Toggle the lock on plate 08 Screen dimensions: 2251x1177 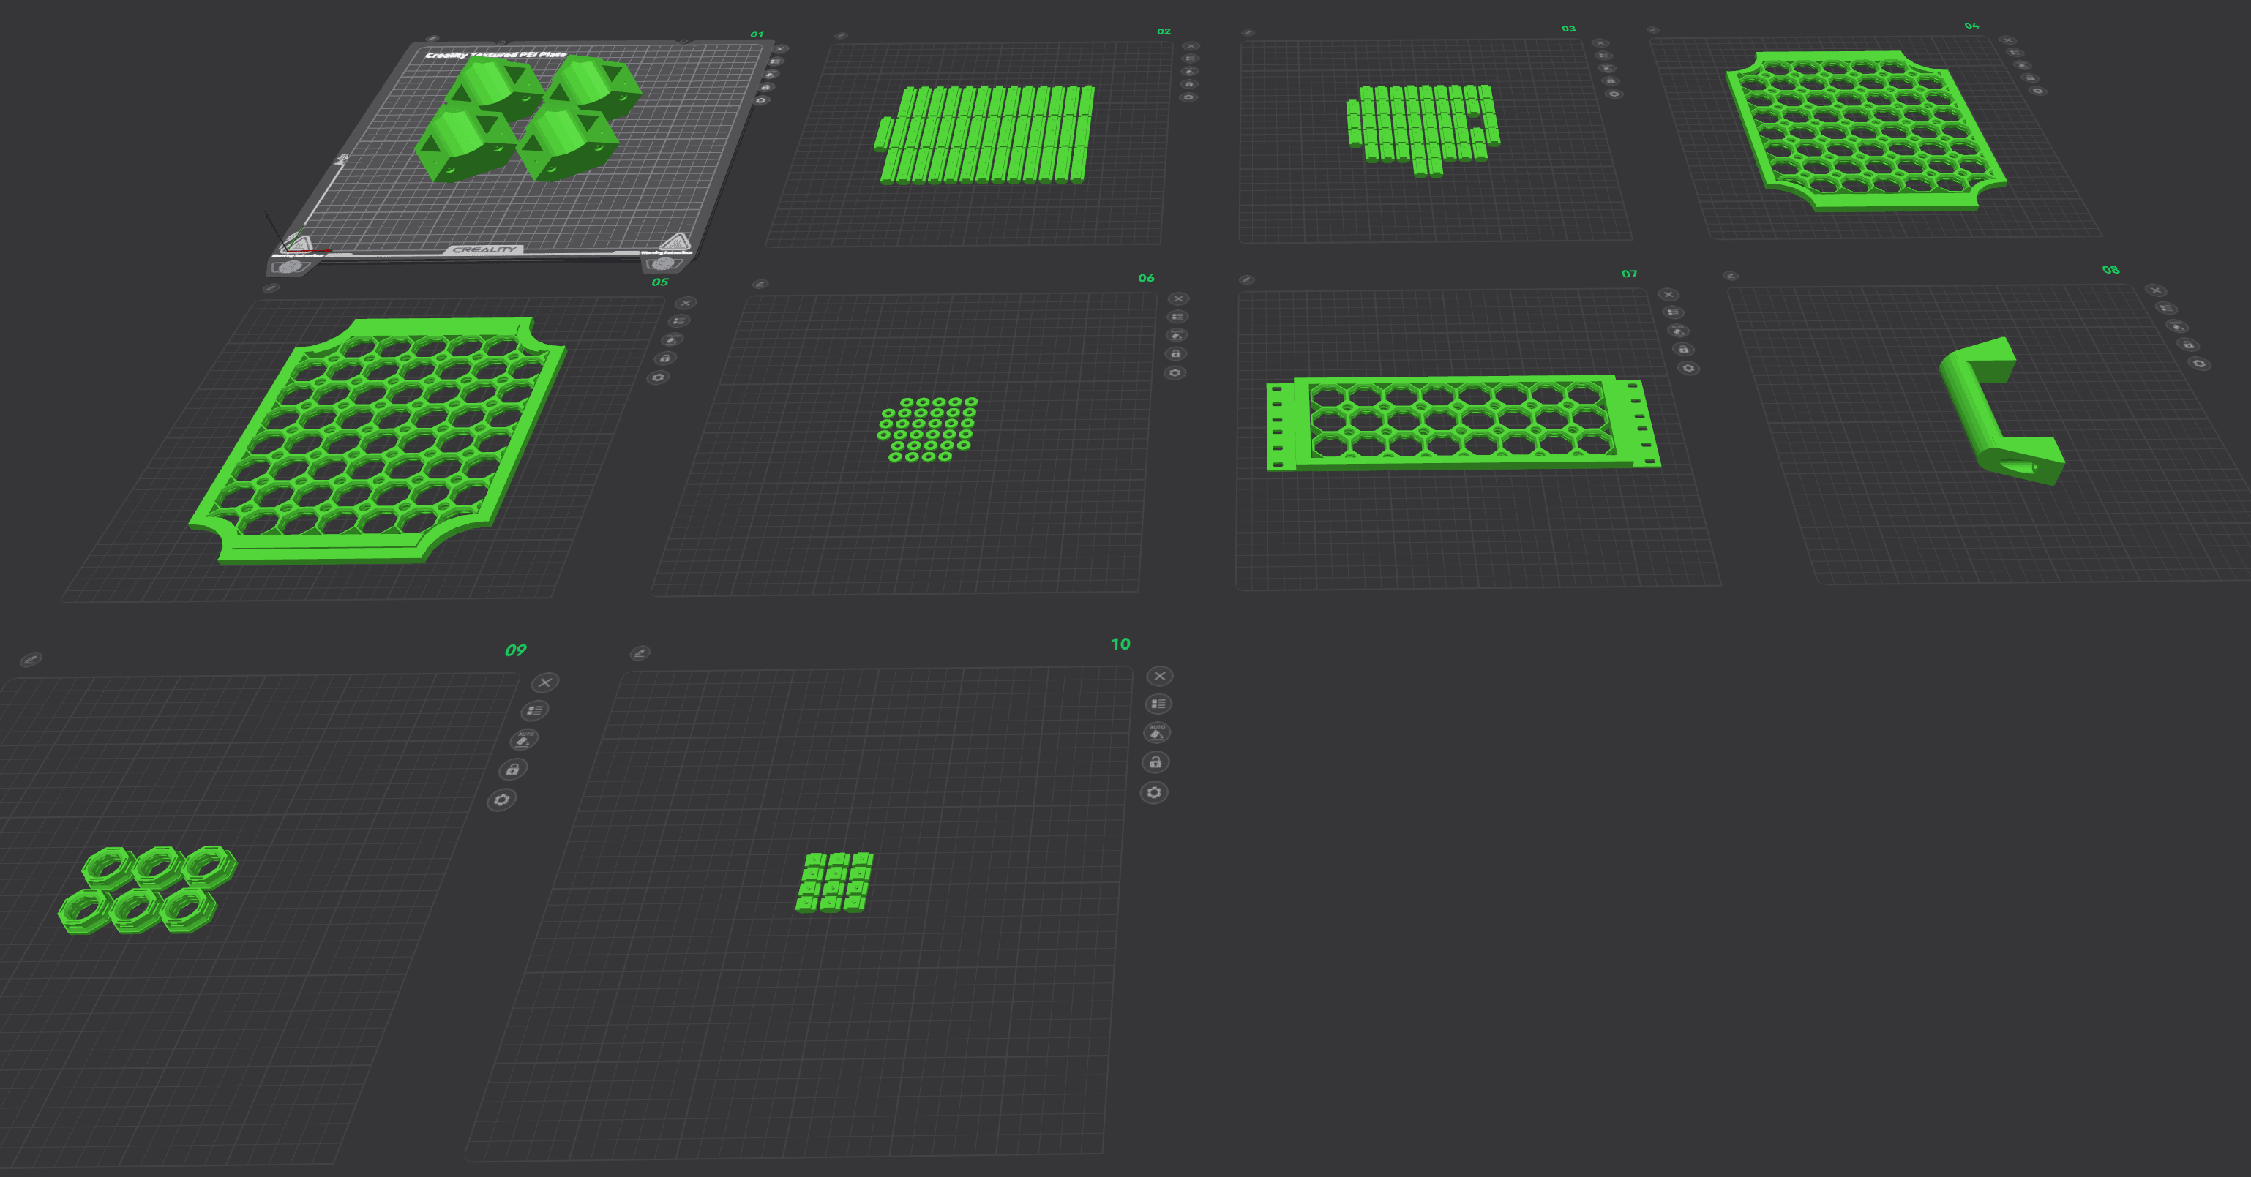click(x=2189, y=345)
